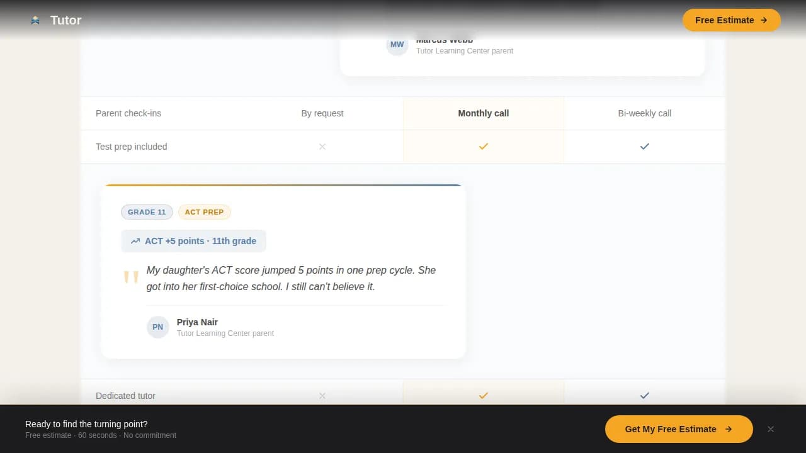The image size is (806, 453).
Task: Click the name 'Priya Nair'
Action: [197, 322]
